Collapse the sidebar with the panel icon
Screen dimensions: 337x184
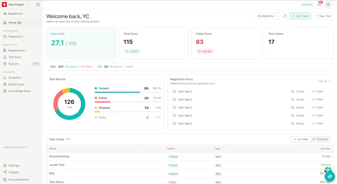click(x=38, y=5)
